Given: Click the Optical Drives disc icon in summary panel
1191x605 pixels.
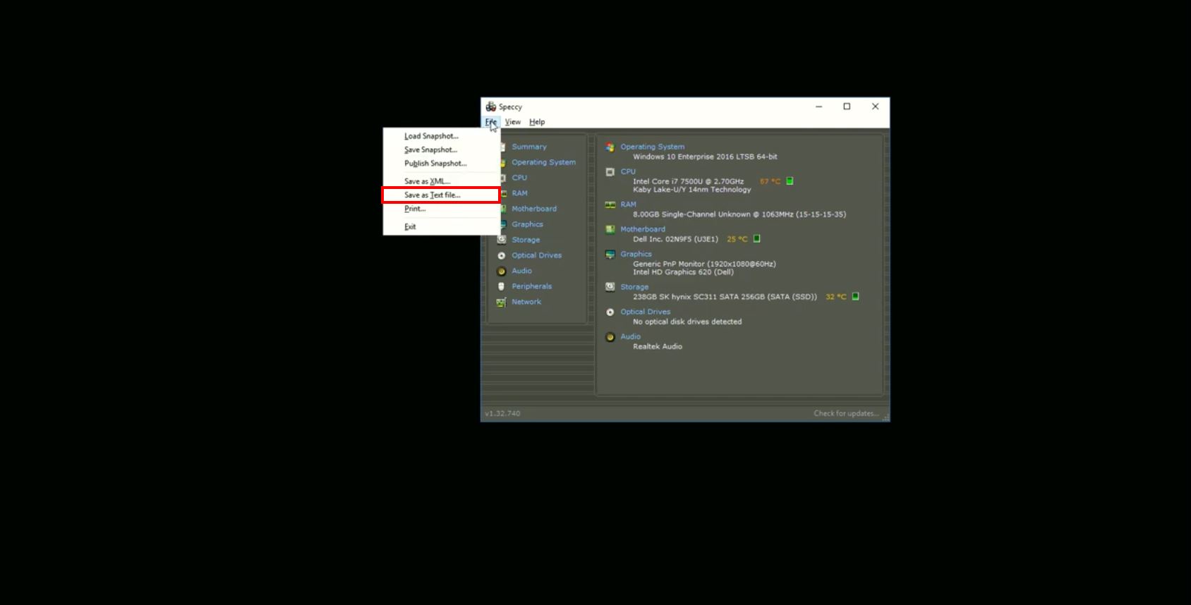Looking at the screenshot, I should pyautogui.click(x=610, y=312).
